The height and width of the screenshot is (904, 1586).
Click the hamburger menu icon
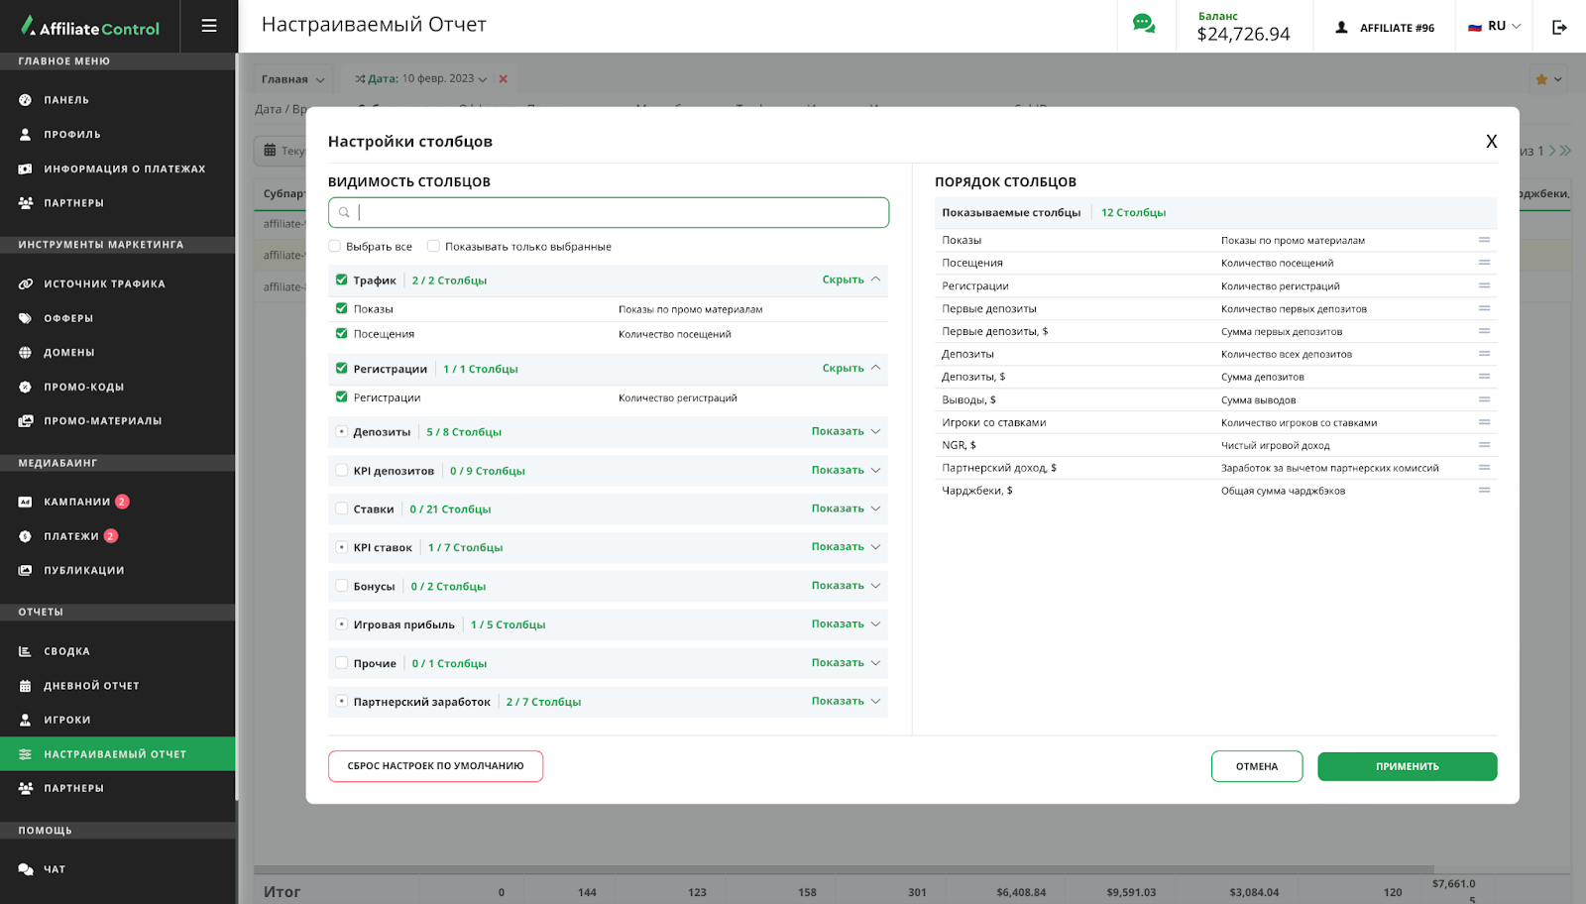(209, 26)
